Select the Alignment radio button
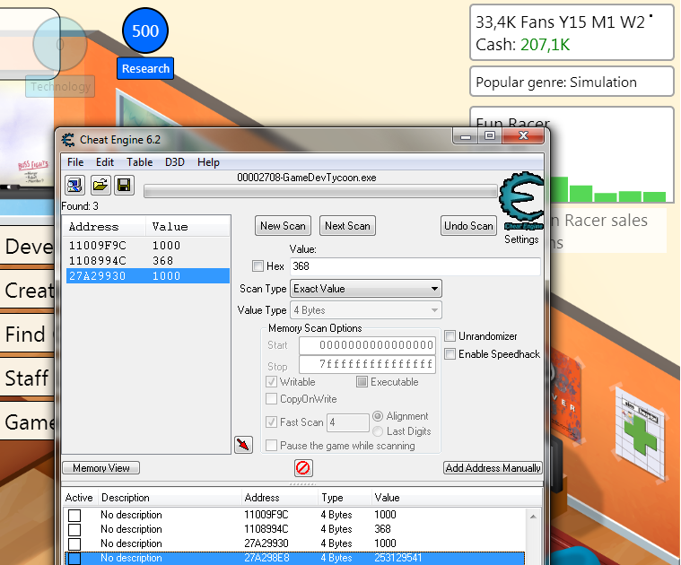This screenshot has width=681, height=565. click(378, 416)
